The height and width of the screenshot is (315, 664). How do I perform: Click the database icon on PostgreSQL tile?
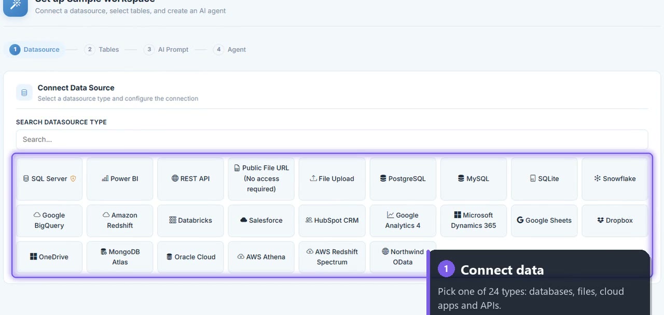tap(383, 179)
